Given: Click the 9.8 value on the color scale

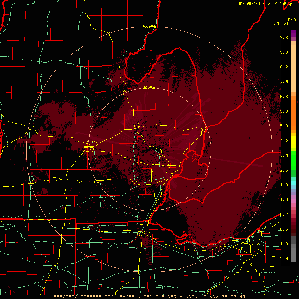Looking at the screenshot, I should click(x=284, y=37).
